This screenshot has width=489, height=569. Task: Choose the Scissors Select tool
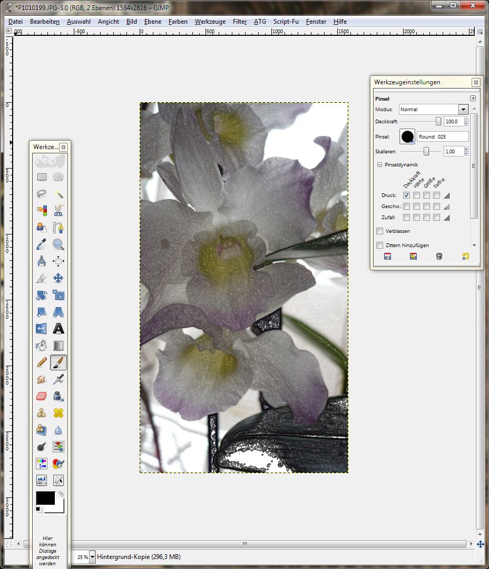pos(58,211)
